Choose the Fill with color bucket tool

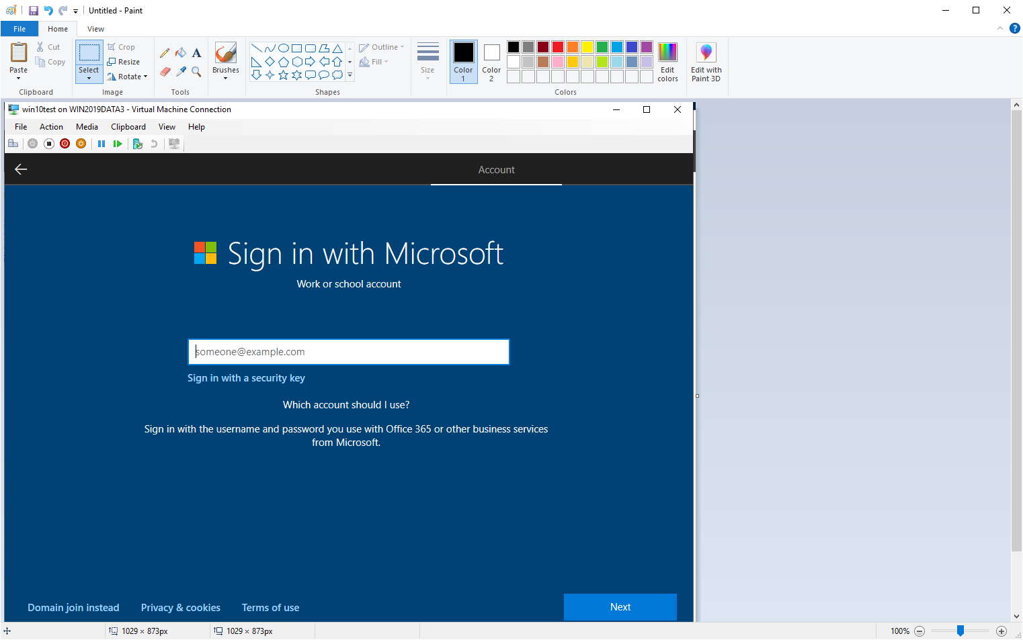(x=181, y=52)
